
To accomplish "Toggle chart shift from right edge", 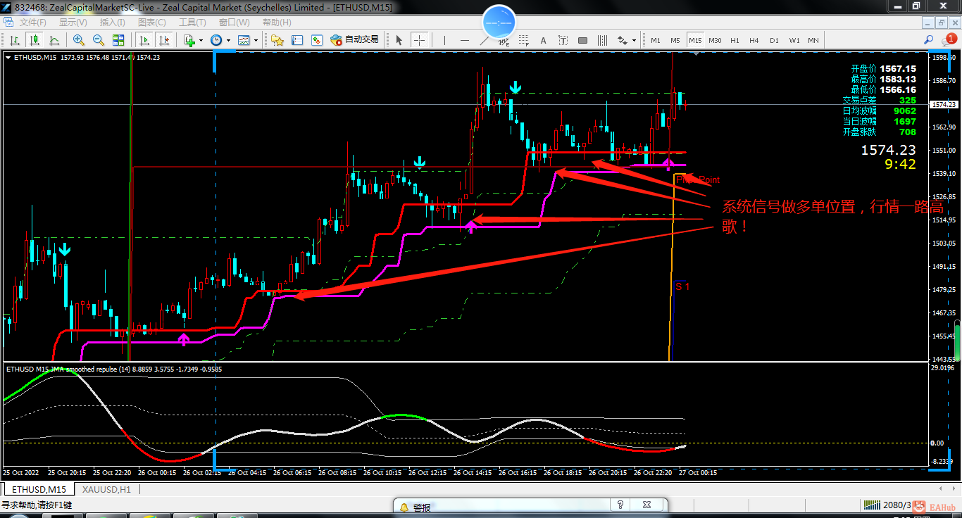I will [x=164, y=40].
